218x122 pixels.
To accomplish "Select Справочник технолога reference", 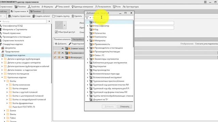I will (13, 41).
